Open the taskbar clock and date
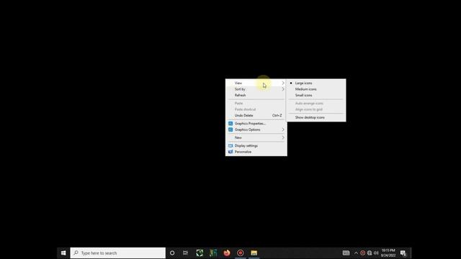This screenshot has width=461, height=259. coord(388,253)
